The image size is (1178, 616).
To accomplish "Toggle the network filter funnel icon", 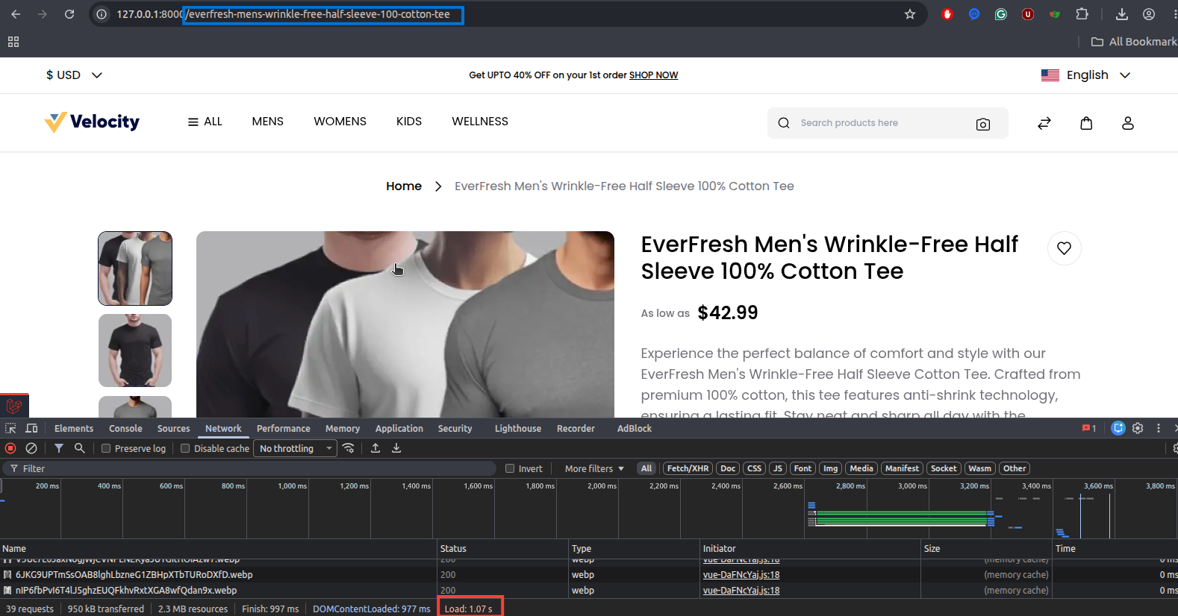I will [x=59, y=448].
